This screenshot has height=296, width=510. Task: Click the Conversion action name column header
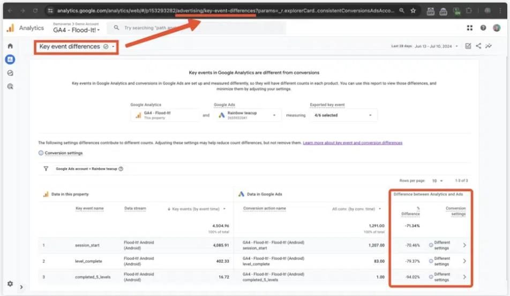(x=265, y=208)
